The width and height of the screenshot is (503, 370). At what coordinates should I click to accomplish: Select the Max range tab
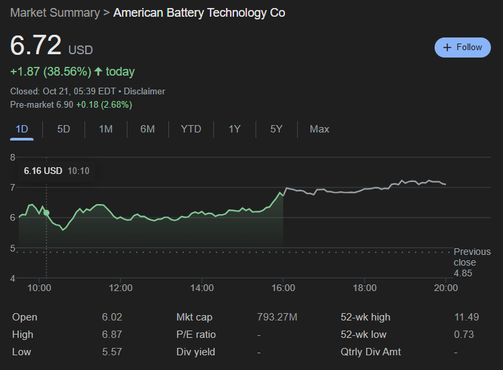(x=319, y=129)
